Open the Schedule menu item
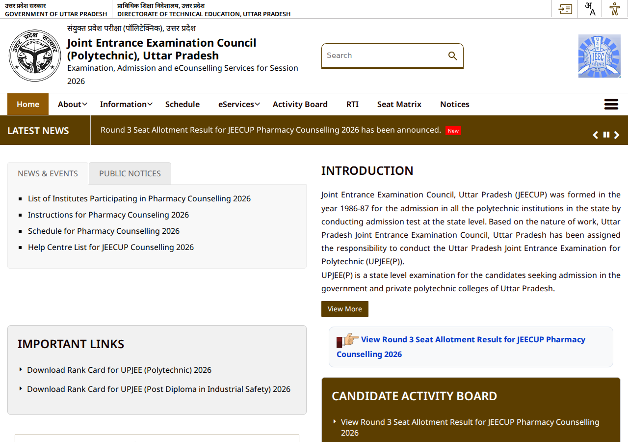This screenshot has width=628, height=442. [183, 104]
